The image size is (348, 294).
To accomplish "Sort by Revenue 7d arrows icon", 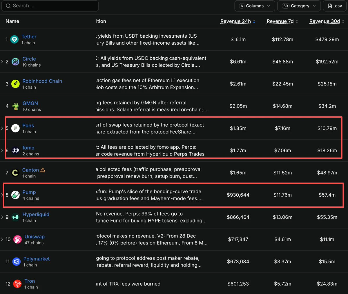I will pyautogui.click(x=297, y=21).
